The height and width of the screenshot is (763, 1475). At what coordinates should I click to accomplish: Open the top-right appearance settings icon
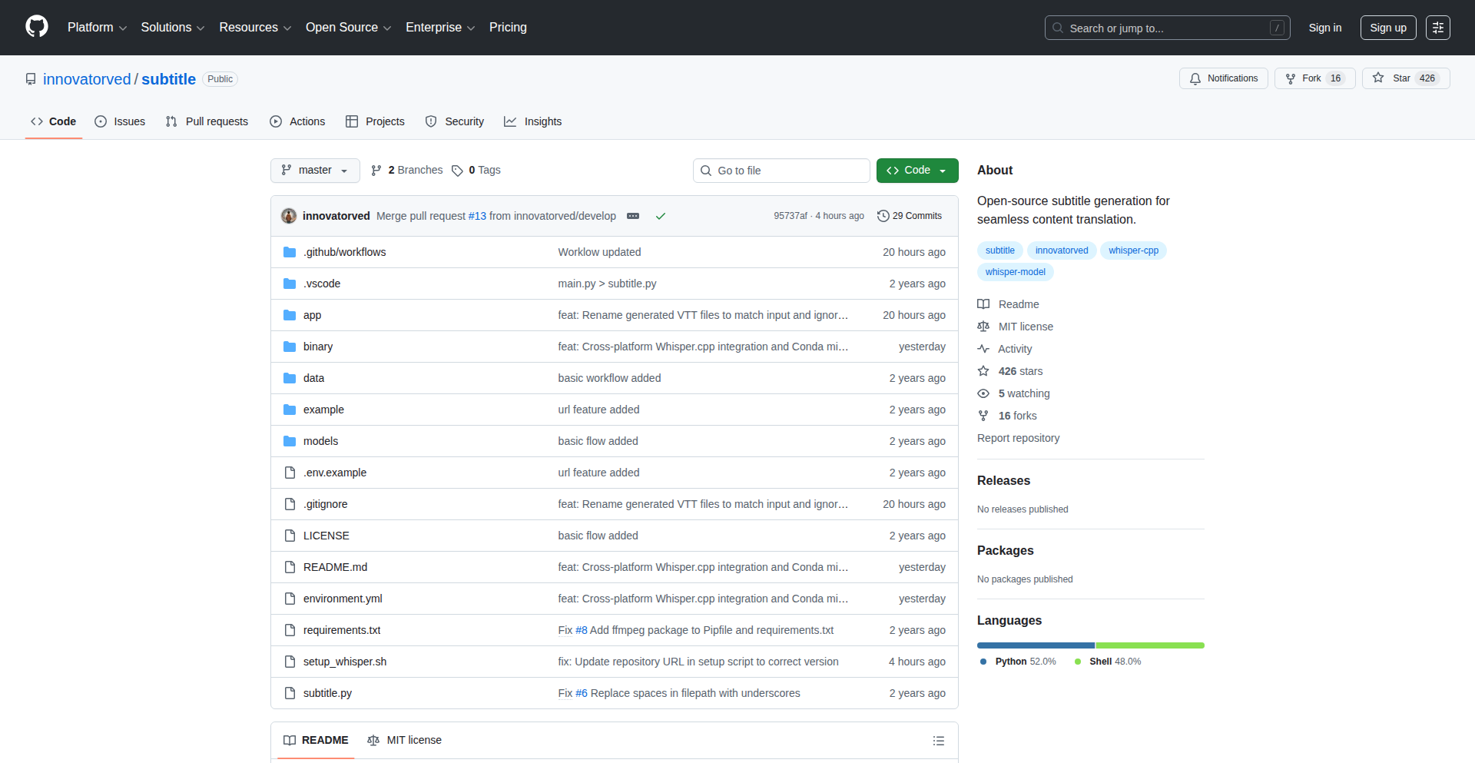click(x=1437, y=28)
